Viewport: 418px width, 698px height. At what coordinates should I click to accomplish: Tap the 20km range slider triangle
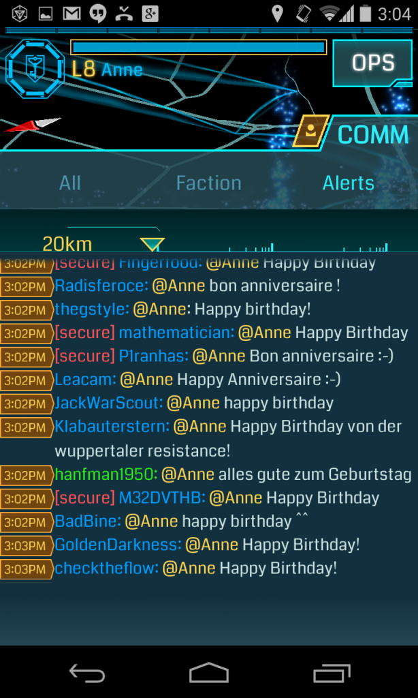152,244
